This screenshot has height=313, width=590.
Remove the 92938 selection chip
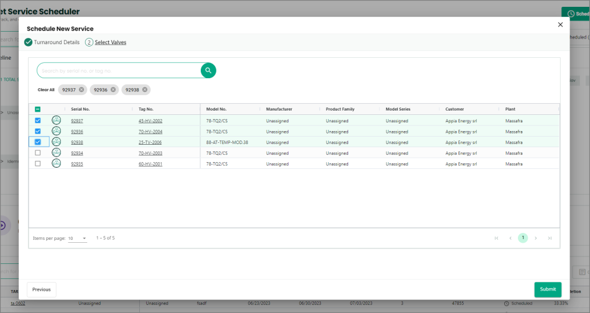coord(145,90)
